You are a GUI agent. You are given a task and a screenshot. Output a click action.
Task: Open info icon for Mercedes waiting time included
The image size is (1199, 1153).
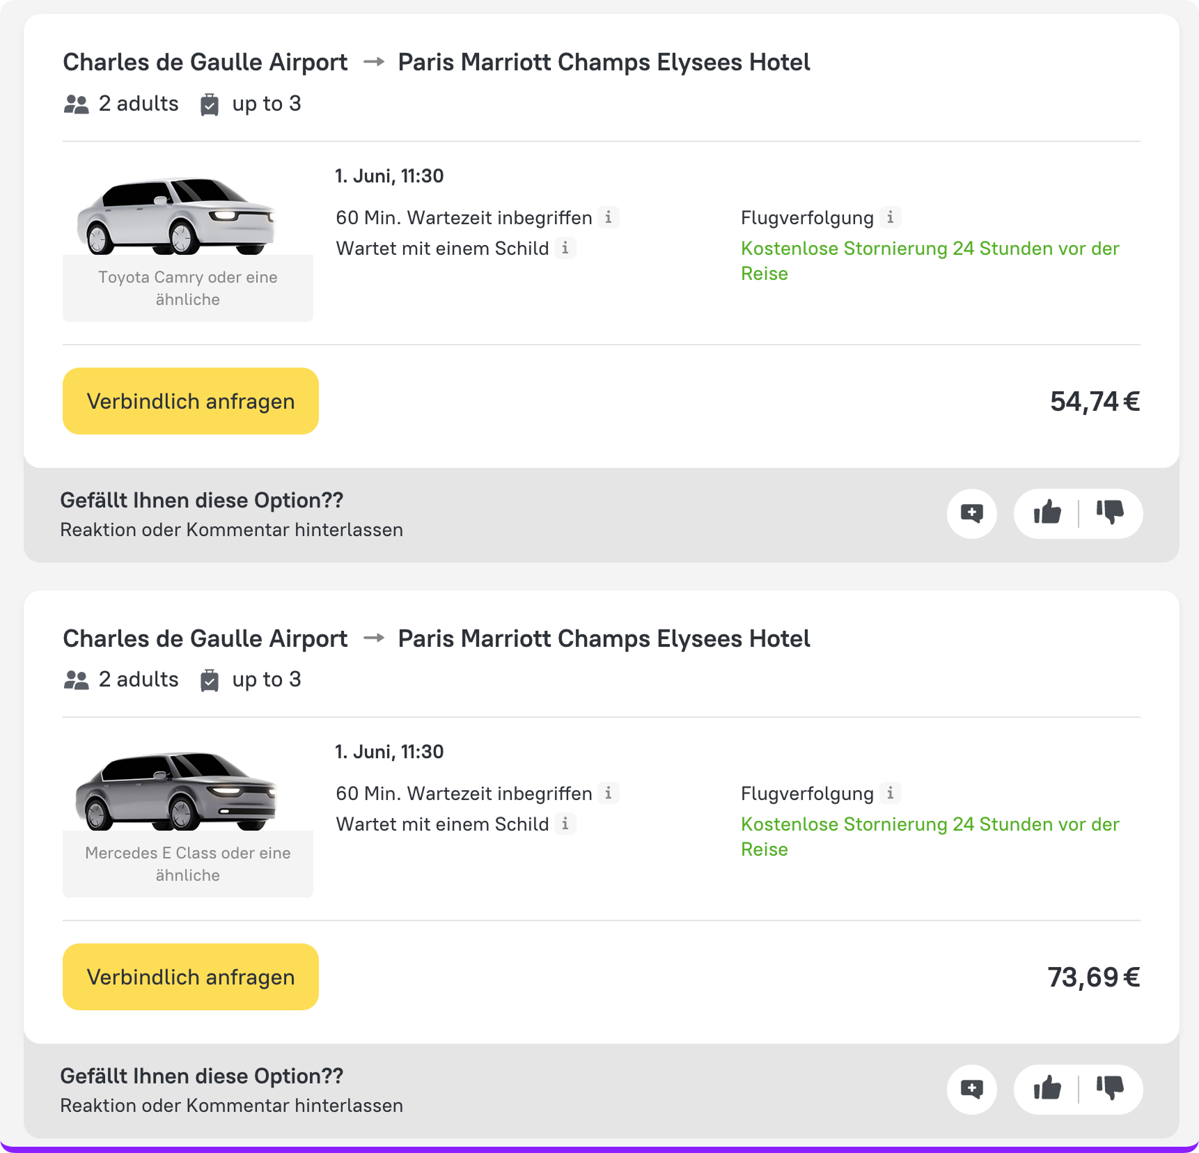(609, 793)
